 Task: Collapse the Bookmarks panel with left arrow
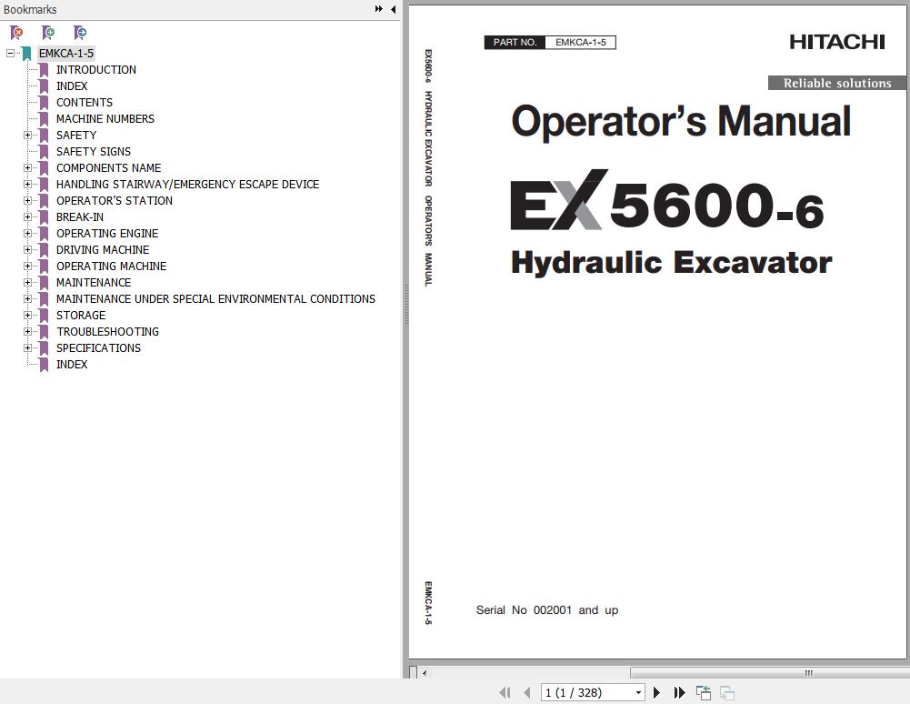point(393,9)
